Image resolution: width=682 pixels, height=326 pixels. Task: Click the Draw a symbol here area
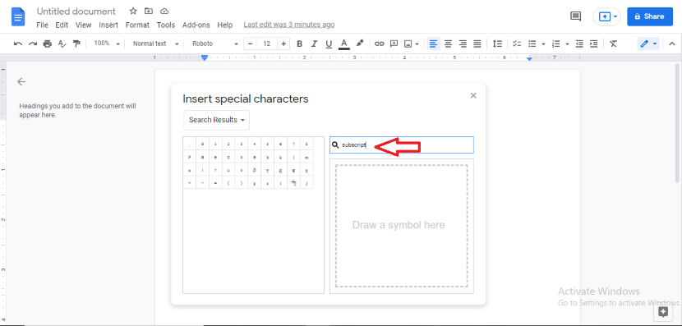(x=402, y=226)
